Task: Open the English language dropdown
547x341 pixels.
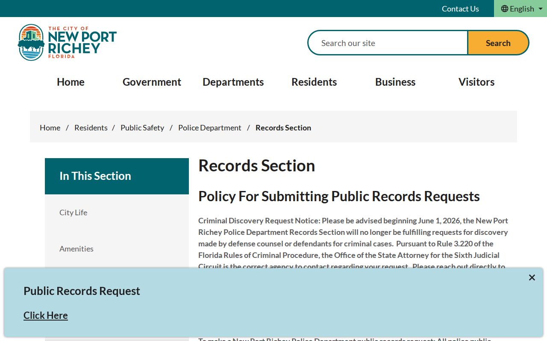Action: point(521,9)
